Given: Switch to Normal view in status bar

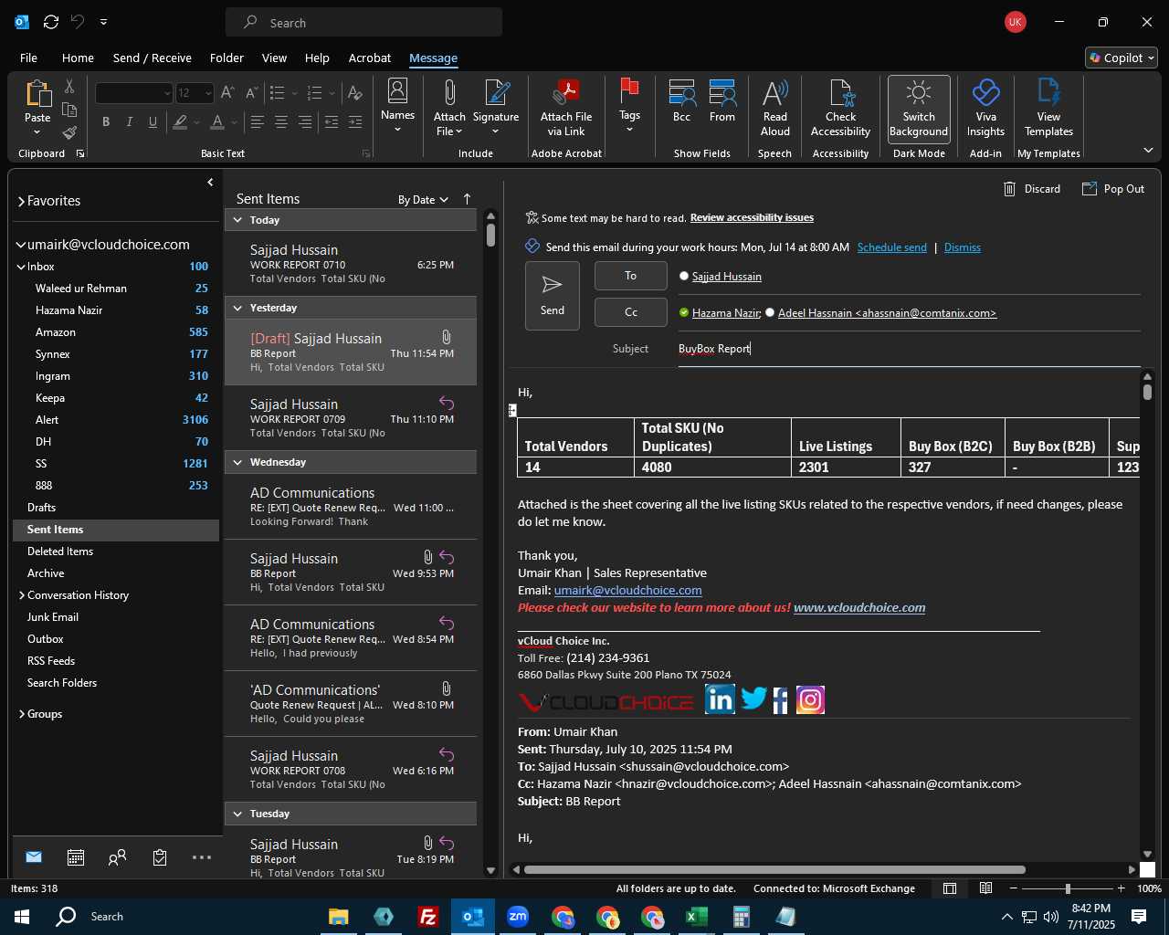Looking at the screenshot, I should pos(950,888).
